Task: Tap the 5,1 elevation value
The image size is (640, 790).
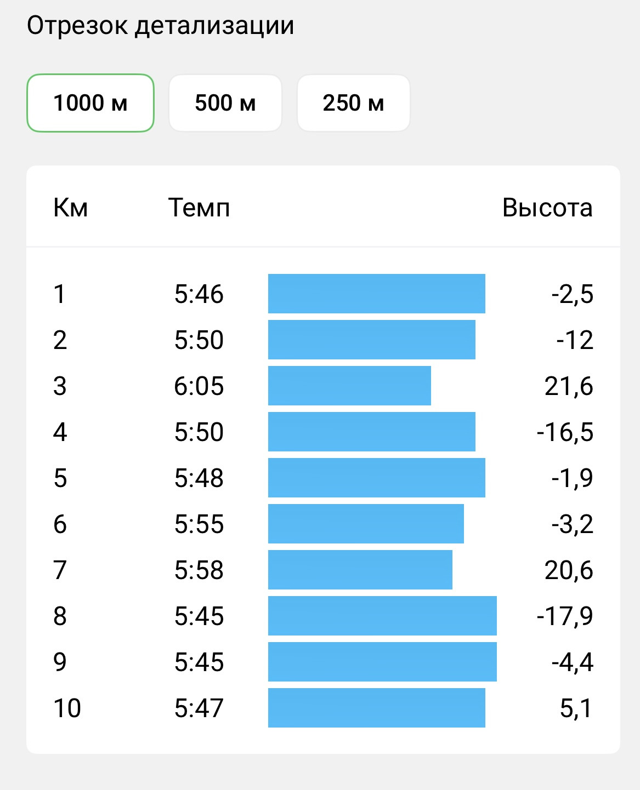Action: [576, 708]
